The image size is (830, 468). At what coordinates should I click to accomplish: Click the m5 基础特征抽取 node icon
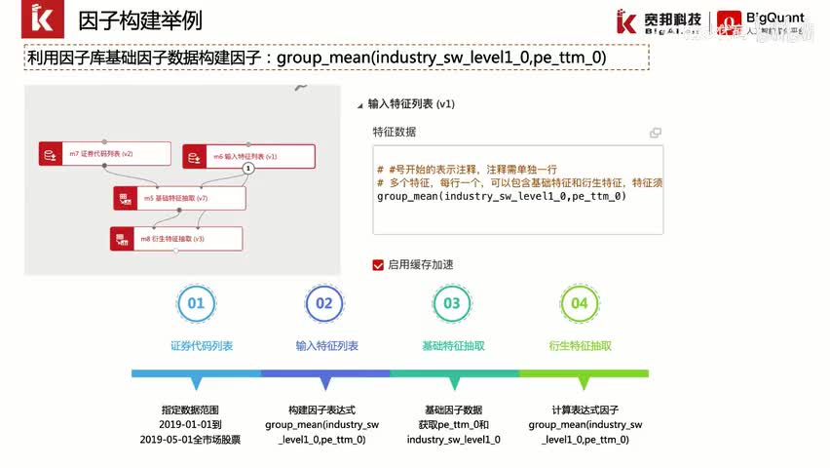[126, 198]
